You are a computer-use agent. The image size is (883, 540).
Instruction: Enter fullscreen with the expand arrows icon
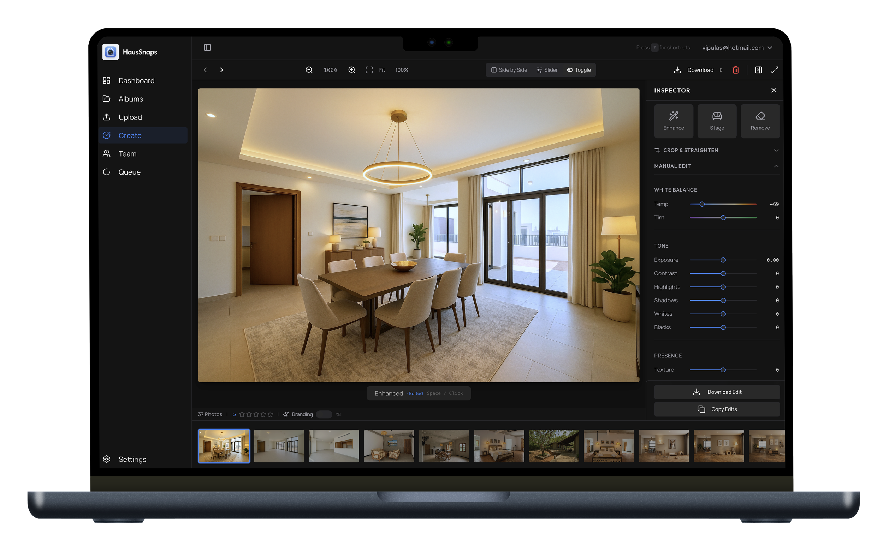775,70
